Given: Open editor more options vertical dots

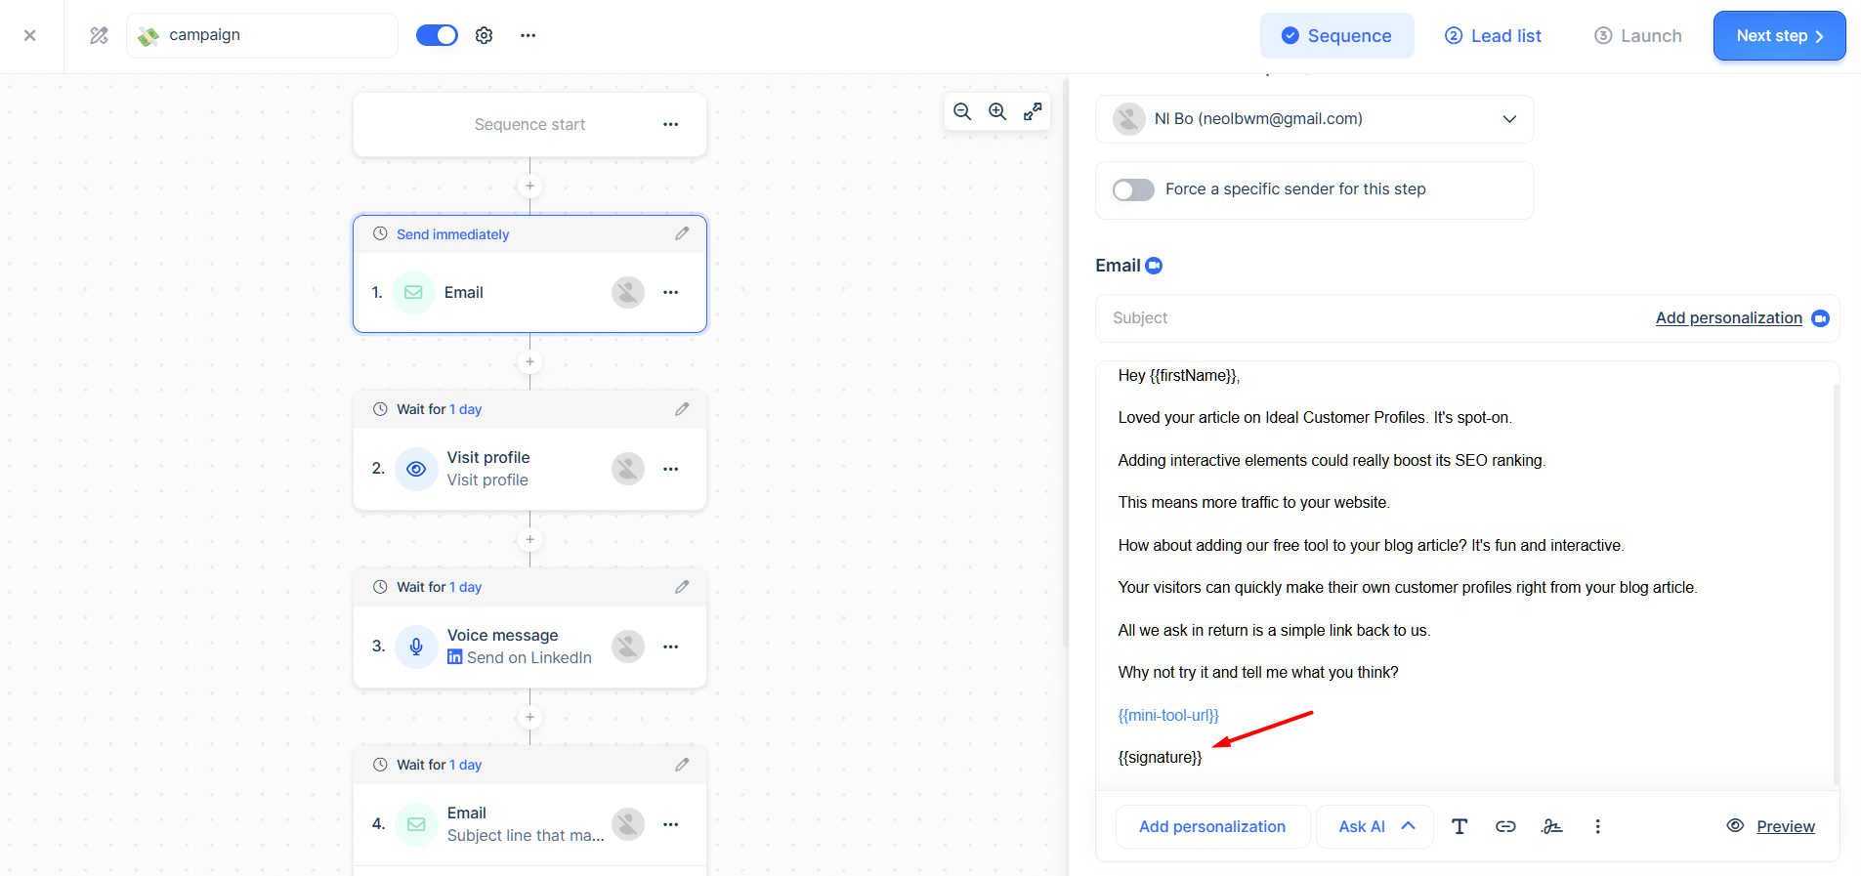Looking at the screenshot, I should [x=1597, y=826].
